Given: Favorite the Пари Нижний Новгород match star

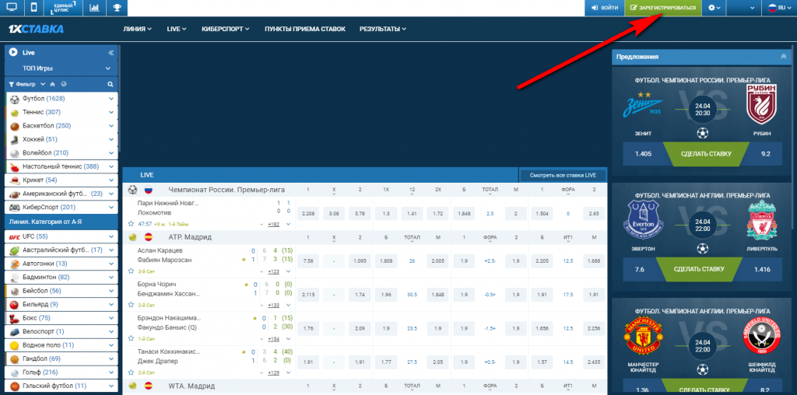Looking at the screenshot, I should pyautogui.click(x=131, y=223).
